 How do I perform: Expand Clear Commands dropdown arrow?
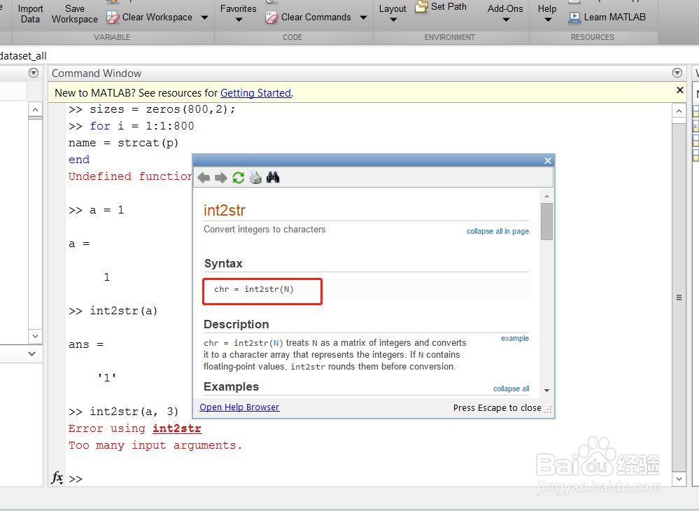(x=363, y=17)
